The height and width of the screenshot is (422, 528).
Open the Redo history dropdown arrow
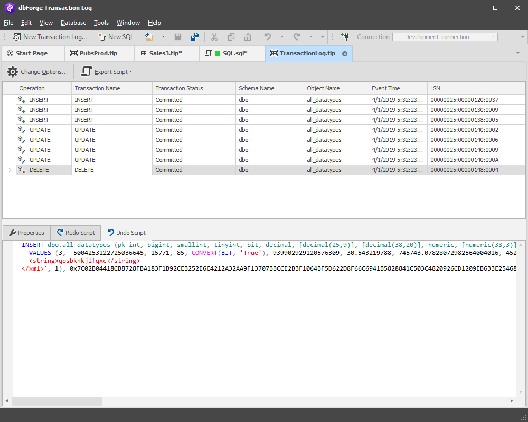[311, 37]
